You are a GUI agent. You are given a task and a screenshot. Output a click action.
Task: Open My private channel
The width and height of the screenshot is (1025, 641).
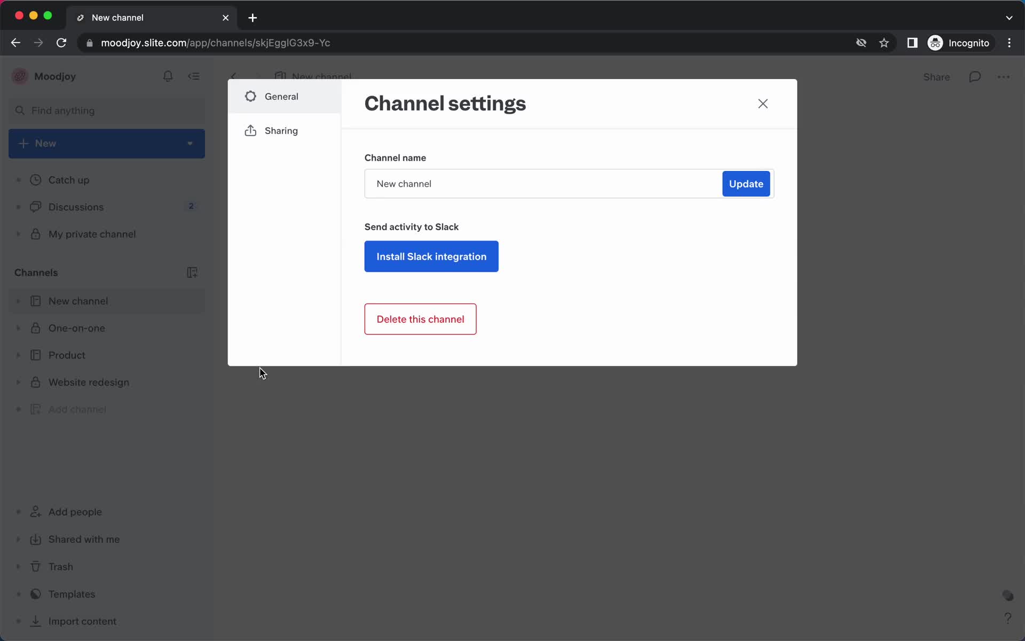click(92, 234)
